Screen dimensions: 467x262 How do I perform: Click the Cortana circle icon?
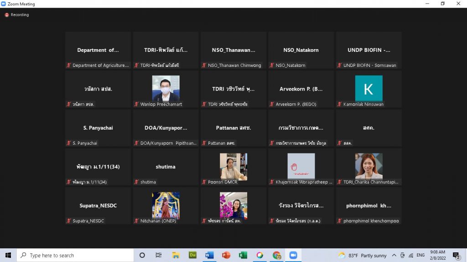pos(142,255)
